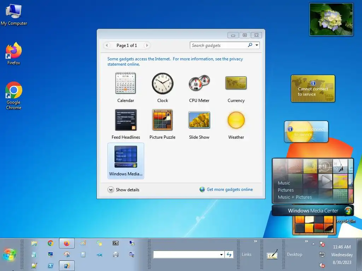The width and height of the screenshot is (362, 271).
Task: Open Sticky Notes taskbar icon
Action: pos(99,243)
